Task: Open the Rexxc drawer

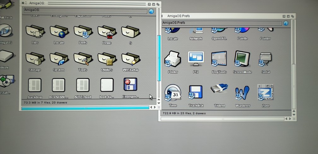Action: coord(107,32)
